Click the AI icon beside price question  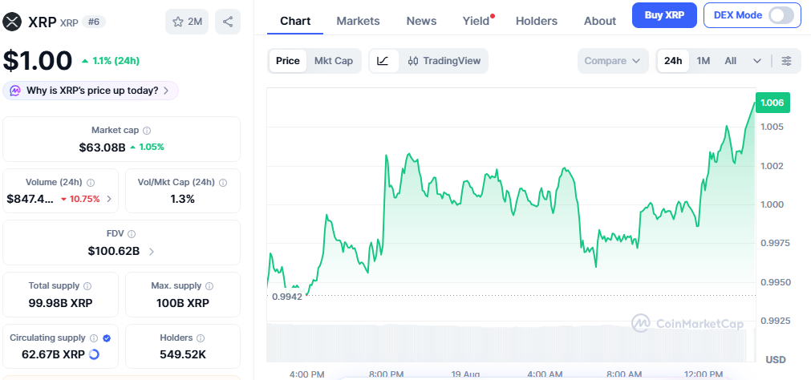[15, 91]
